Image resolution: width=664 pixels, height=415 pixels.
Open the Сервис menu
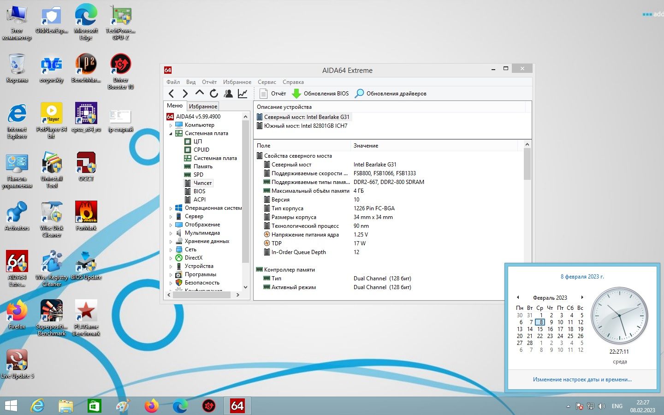267,82
